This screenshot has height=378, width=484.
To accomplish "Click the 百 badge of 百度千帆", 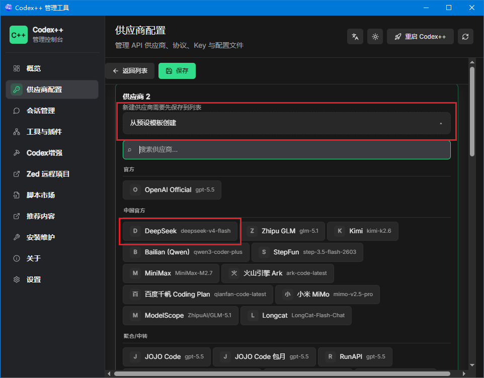I will click(x=135, y=294).
